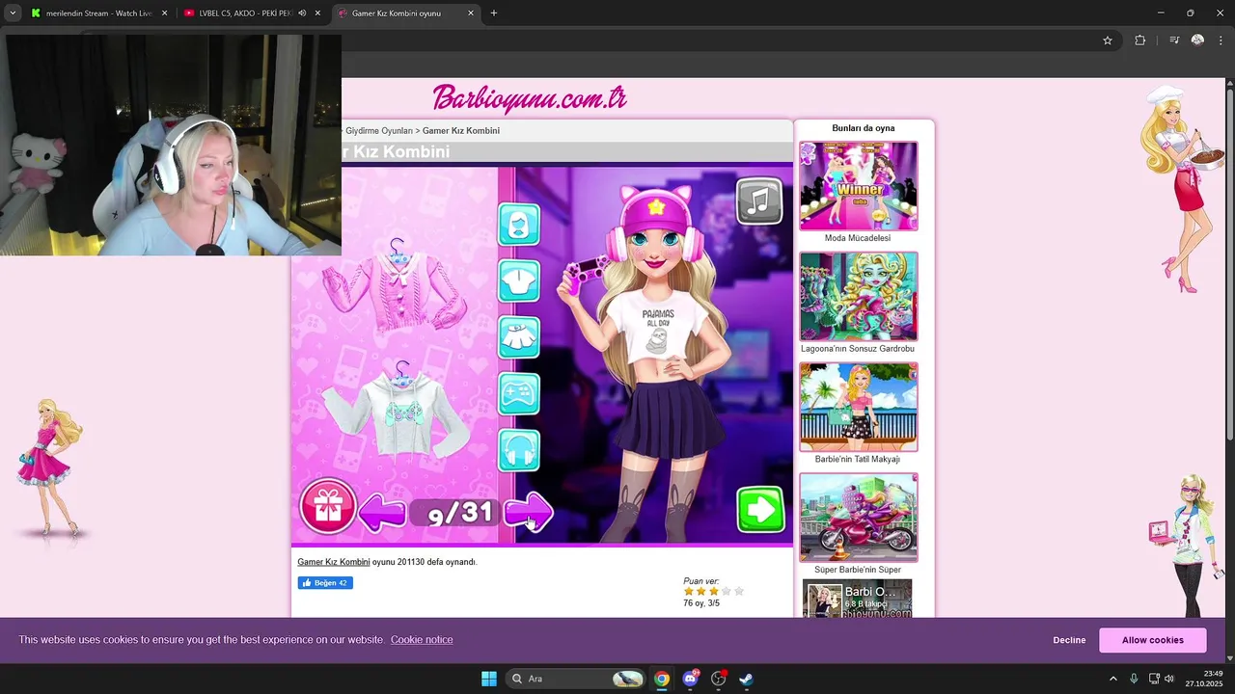Open Giydirme Oyunları breadcrumb link
Image resolution: width=1235 pixels, height=694 pixels.
pos(378,131)
